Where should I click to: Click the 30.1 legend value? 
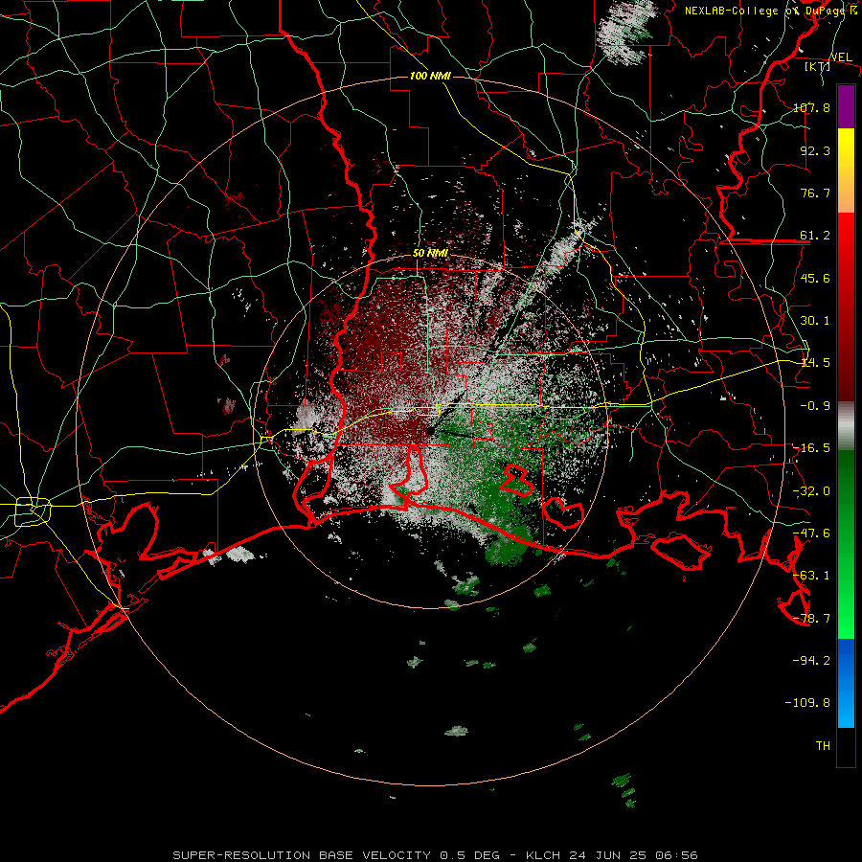click(x=815, y=320)
